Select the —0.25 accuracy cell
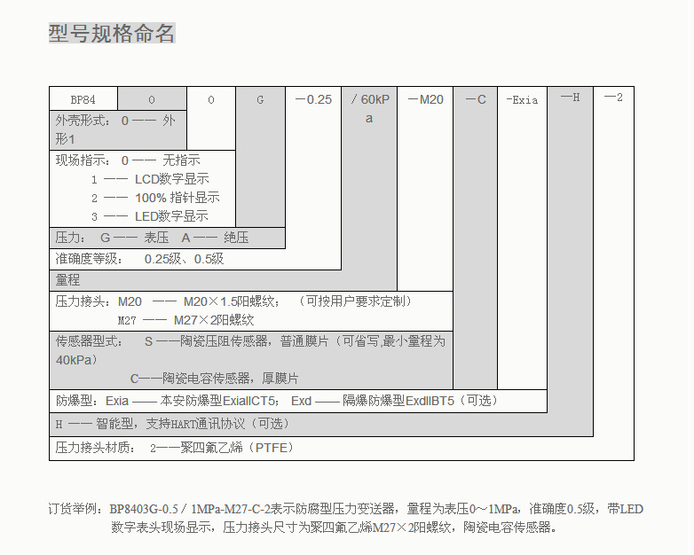Image resolution: width=694 pixels, height=555 pixels. (x=313, y=99)
